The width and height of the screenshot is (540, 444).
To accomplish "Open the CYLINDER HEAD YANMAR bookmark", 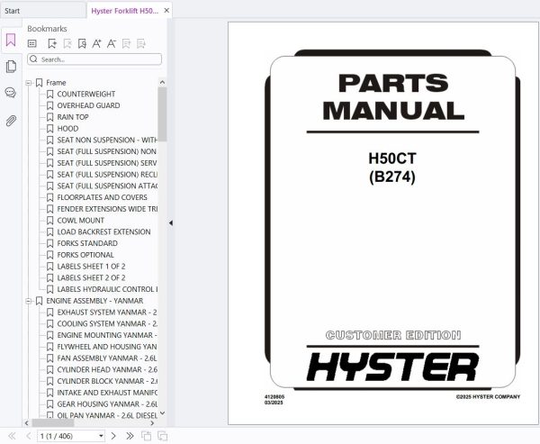I will [107, 370].
